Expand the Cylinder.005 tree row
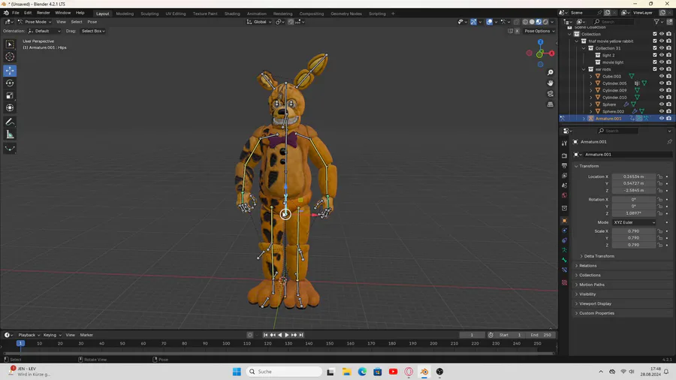 590,83
